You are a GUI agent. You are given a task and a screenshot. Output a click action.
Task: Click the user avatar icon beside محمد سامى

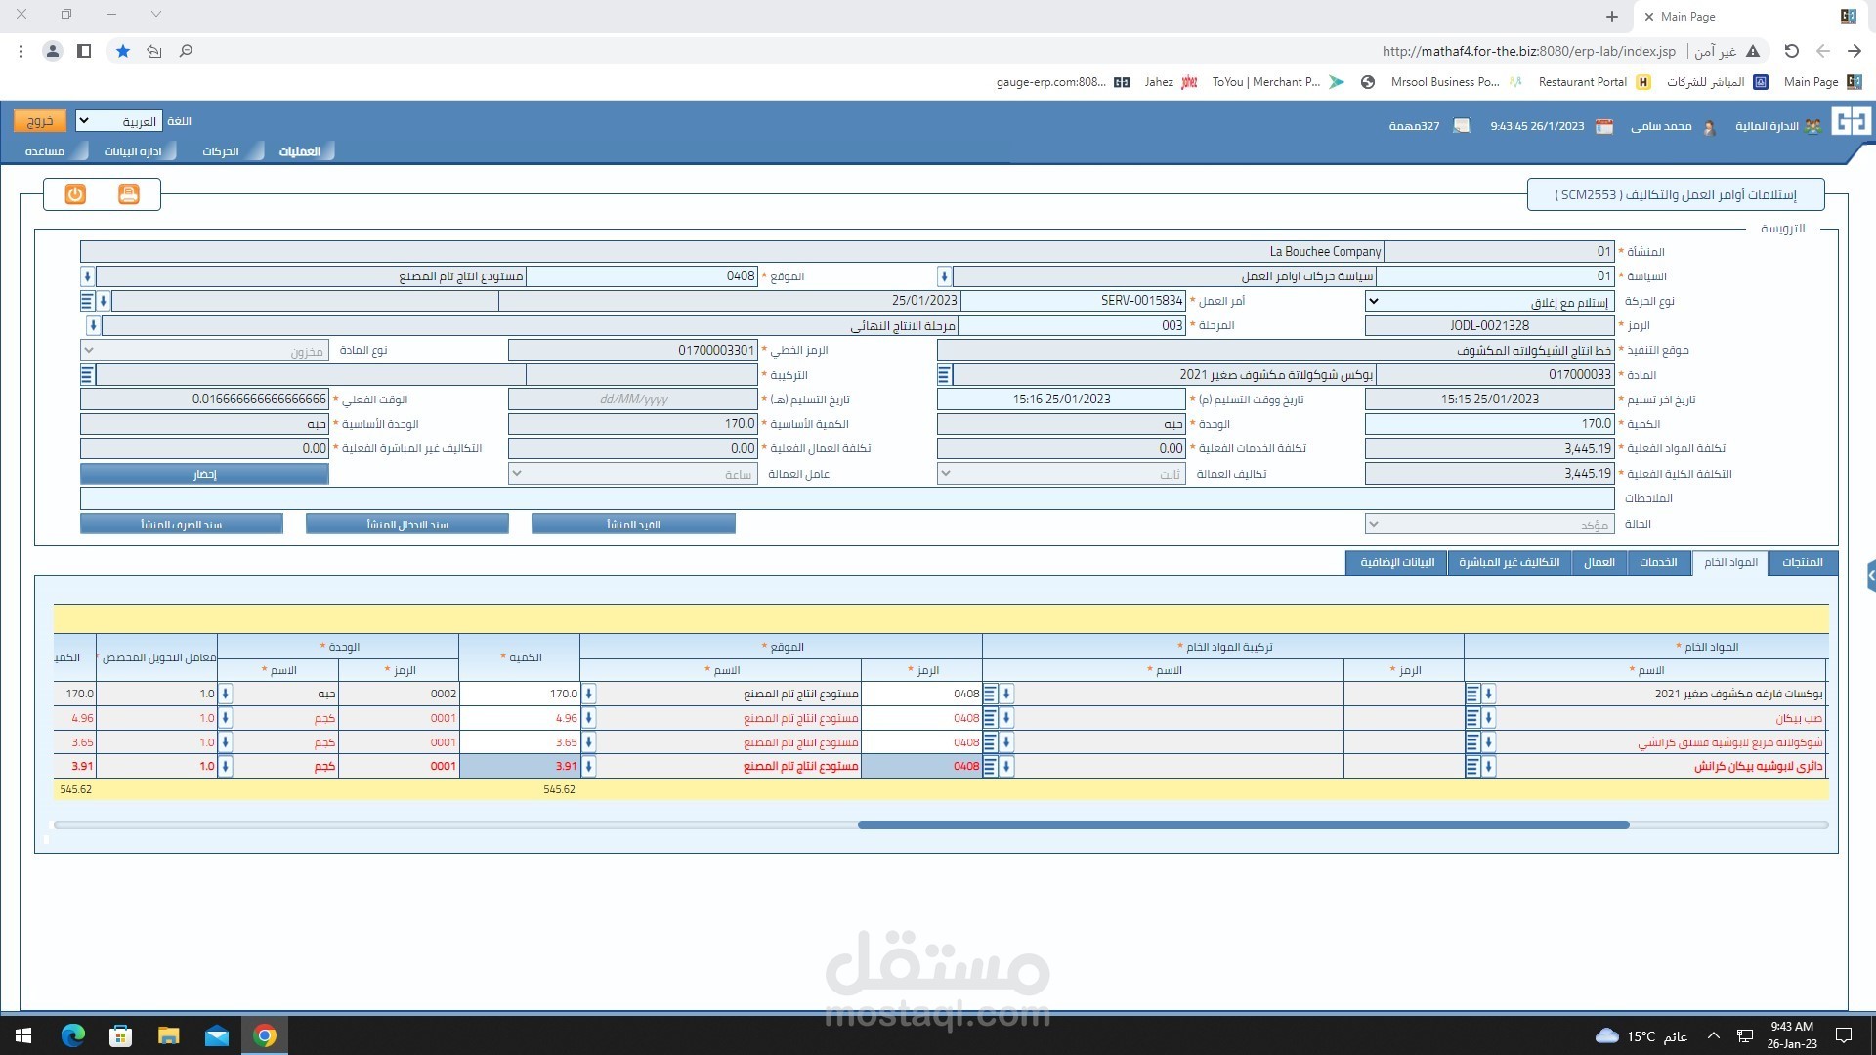click(x=1709, y=127)
